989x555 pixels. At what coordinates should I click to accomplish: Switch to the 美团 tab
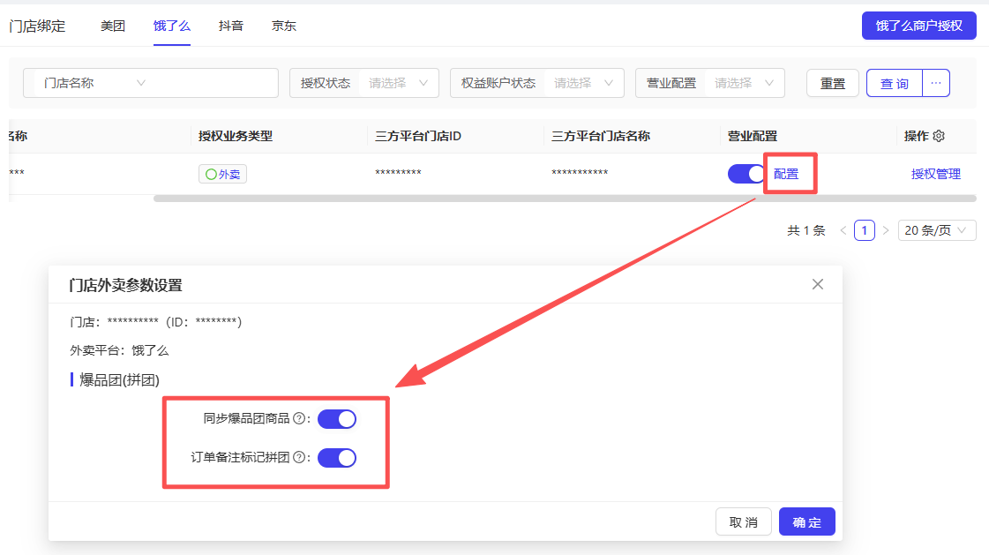click(113, 26)
